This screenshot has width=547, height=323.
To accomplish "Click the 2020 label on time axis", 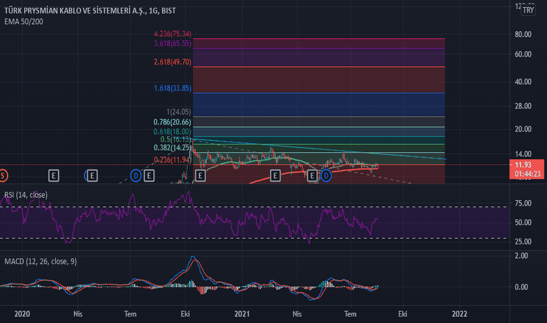I will (x=22, y=314).
